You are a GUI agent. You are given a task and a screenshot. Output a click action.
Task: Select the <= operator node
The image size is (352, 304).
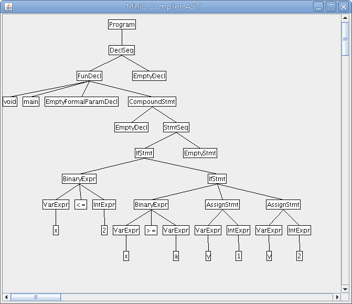pos(80,205)
